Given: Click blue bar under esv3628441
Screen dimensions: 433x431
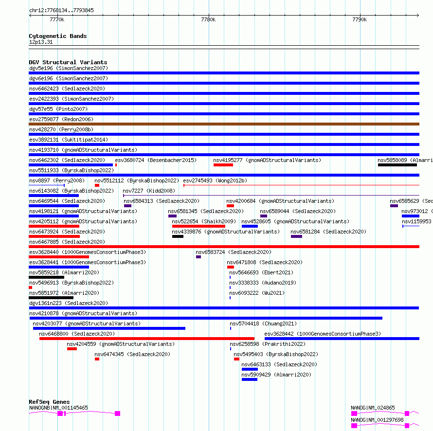Looking at the screenshot, I should click(59, 267).
